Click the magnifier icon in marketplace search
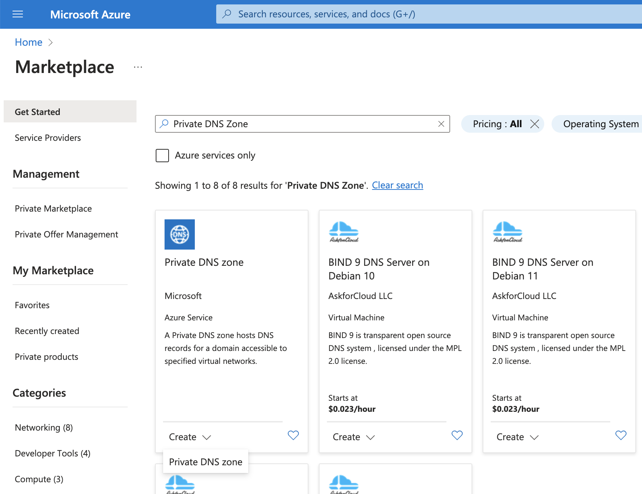The width and height of the screenshot is (642, 494). point(164,123)
